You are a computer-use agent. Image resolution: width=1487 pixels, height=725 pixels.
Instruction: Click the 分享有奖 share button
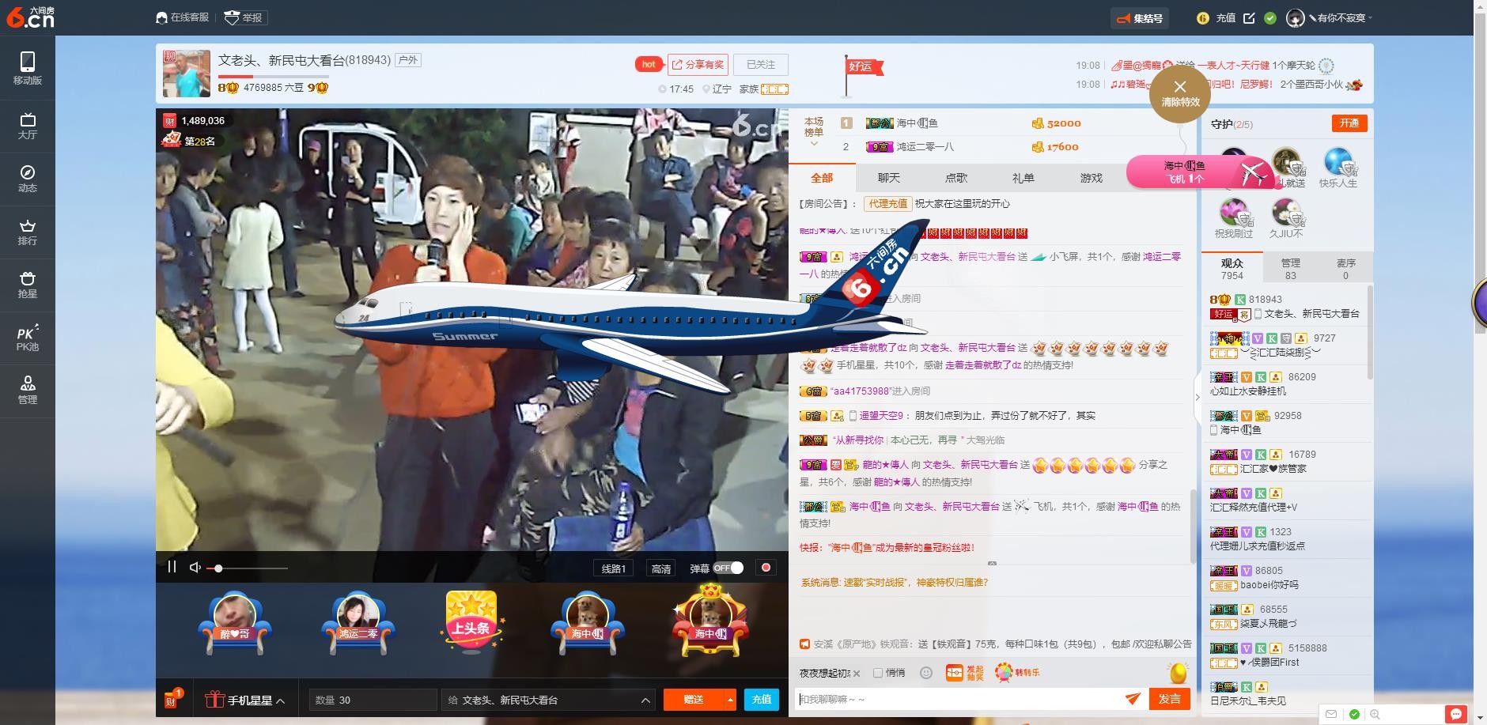pos(698,64)
